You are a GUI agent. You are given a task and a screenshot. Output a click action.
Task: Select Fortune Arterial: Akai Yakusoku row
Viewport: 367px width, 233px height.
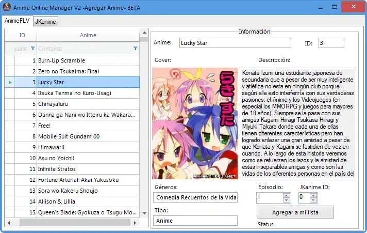coord(72,180)
